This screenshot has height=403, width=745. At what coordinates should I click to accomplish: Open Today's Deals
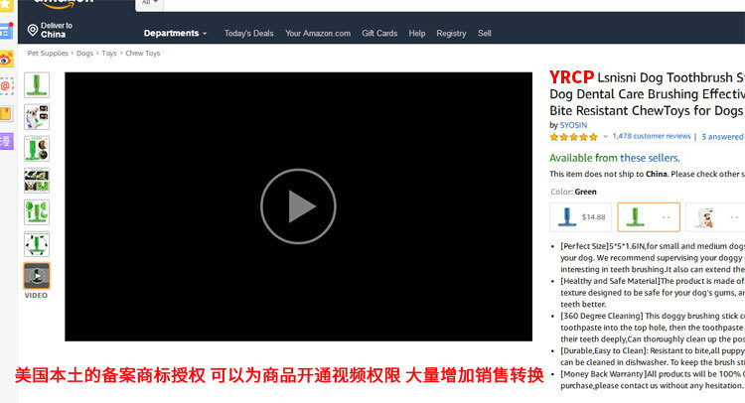(x=249, y=33)
